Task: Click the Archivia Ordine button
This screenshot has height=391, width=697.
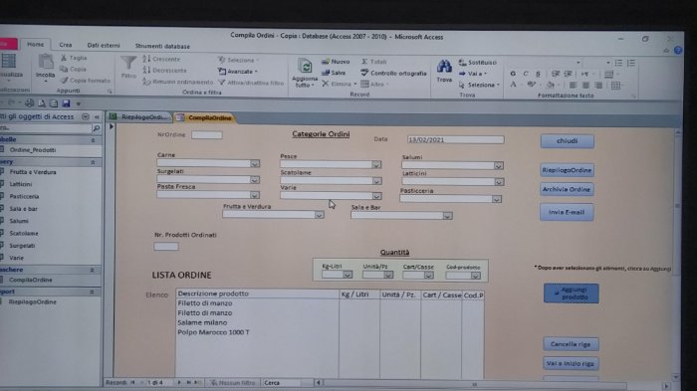Action: (x=567, y=189)
